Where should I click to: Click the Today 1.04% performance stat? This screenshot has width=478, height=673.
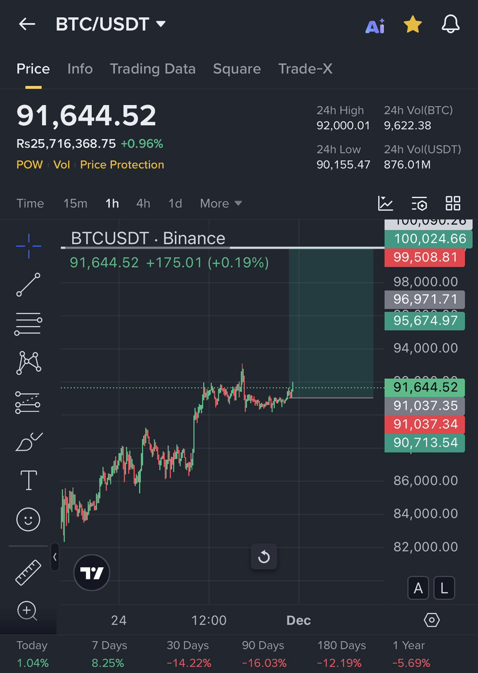pyautogui.click(x=33, y=654)
